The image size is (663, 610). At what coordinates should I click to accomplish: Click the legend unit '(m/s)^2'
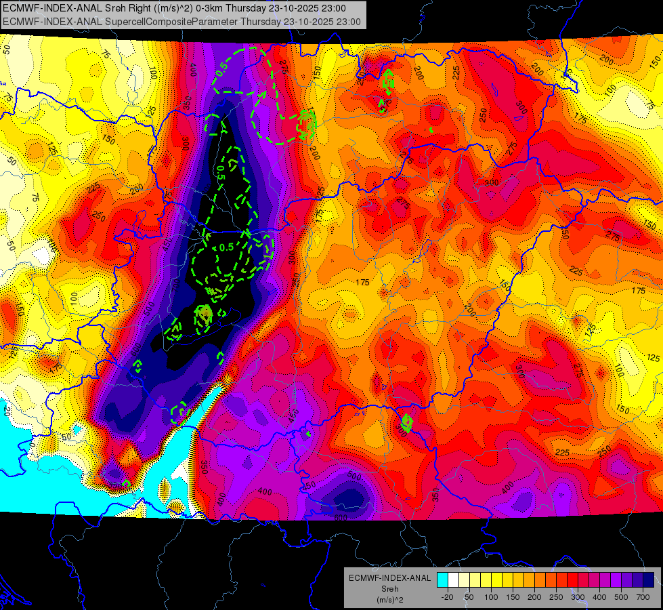pyautogui.click(x=390, y=600)
